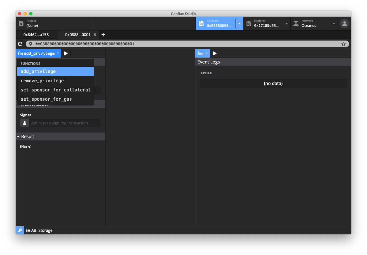Screen dimensions: 367x255
Task: Select remove_privilege from the functions list
Action: coord(56,81)
